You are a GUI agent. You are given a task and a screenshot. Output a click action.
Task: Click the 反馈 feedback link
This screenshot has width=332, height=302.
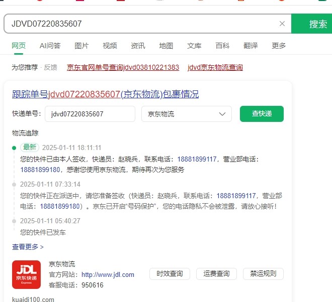tap(51, 67)
